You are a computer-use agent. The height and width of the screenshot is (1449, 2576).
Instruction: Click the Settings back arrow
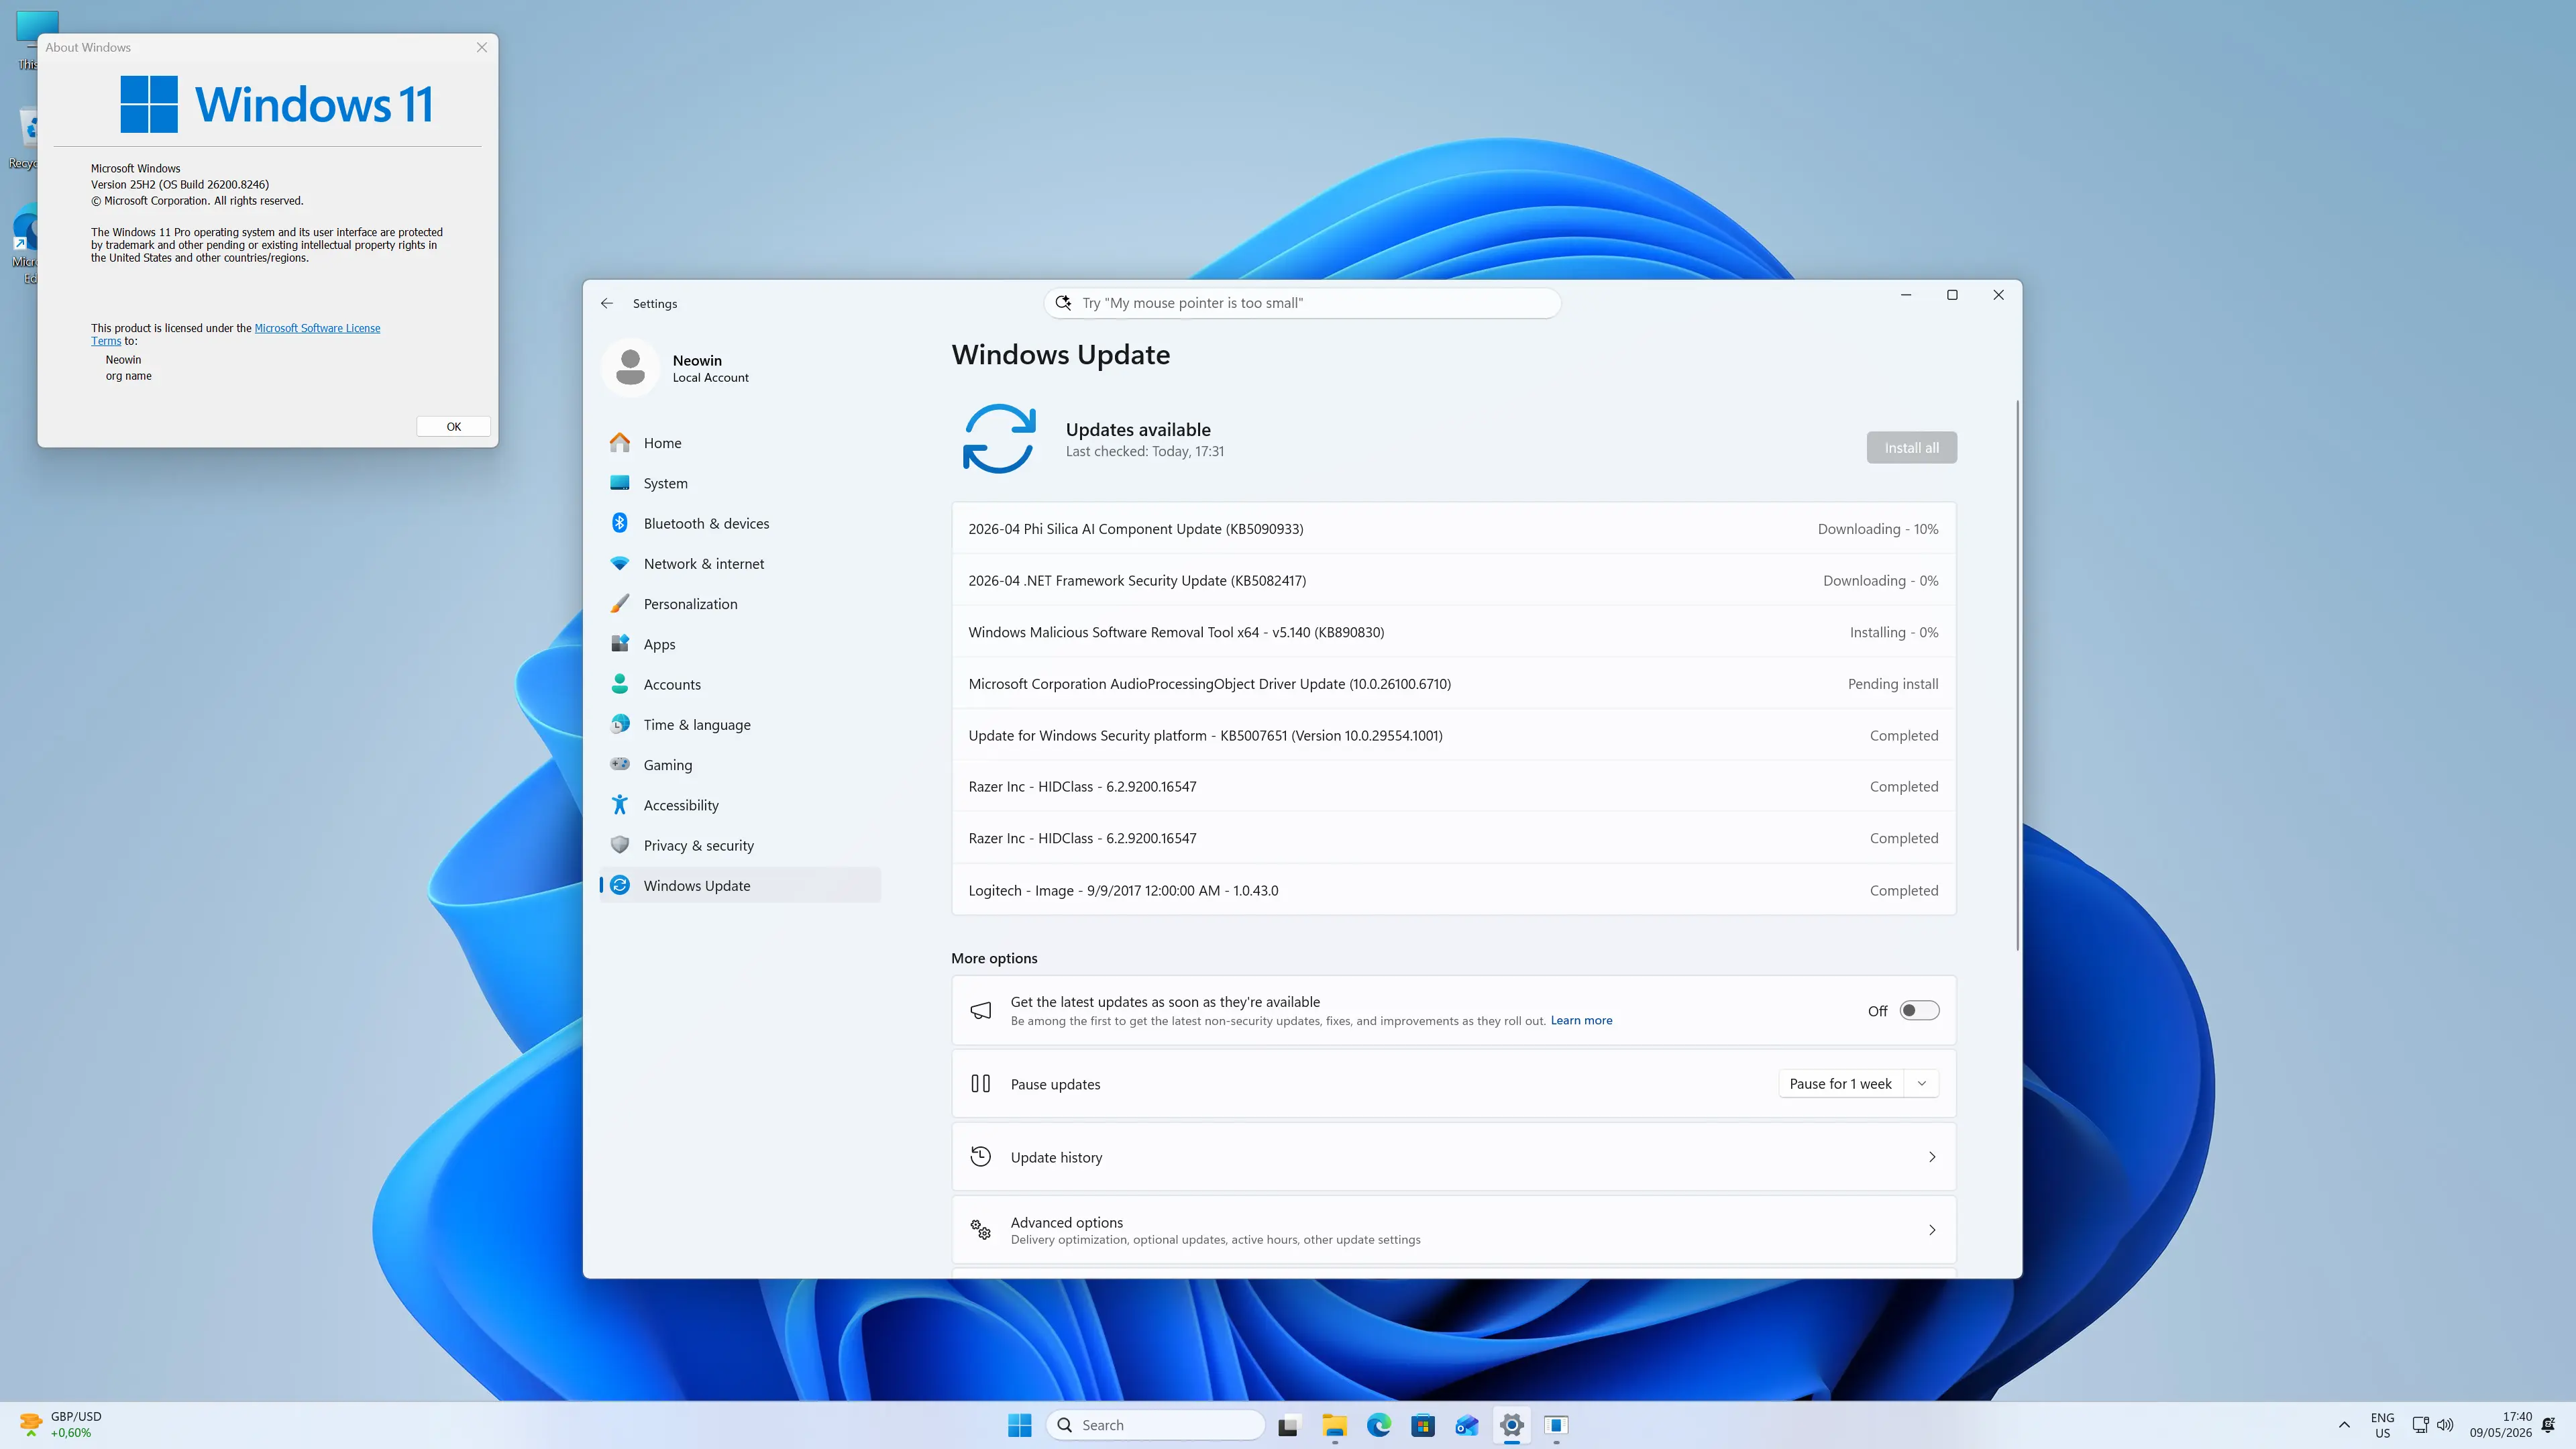(x=607, y=303)
